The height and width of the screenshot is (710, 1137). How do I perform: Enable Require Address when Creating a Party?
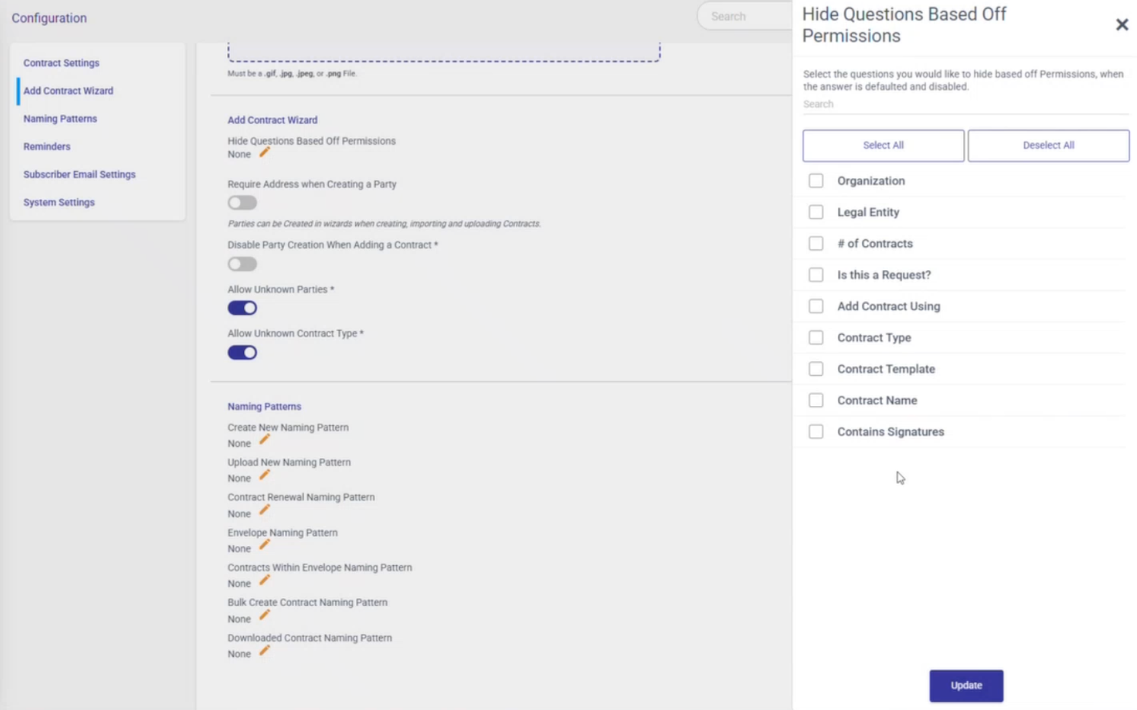[242, 203]
